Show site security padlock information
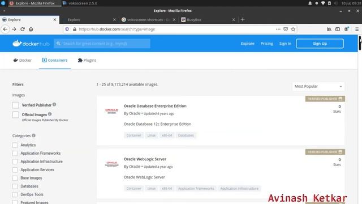 tap(74, 29)
